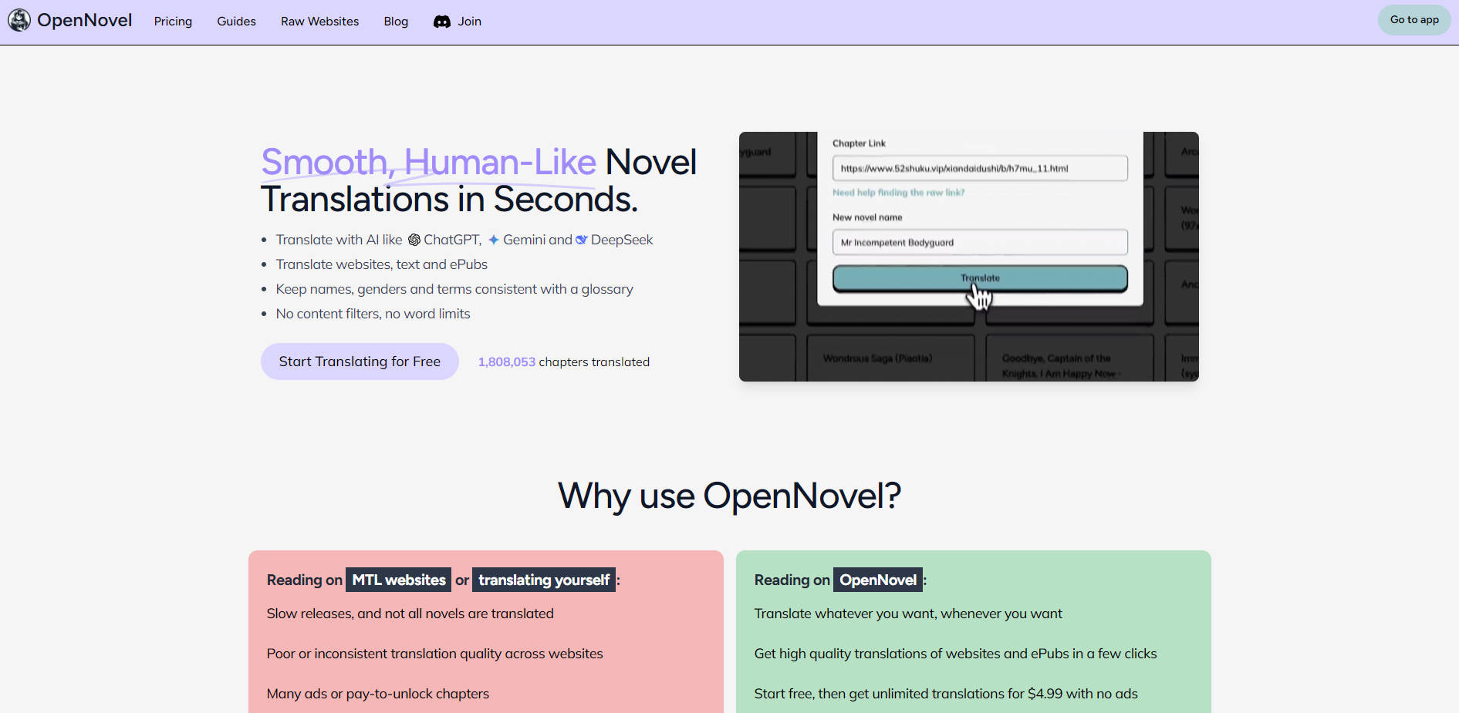This screenshot has width=1459, height=713.
Task: Open the Raw Websites page
Action: coord(319,21)
